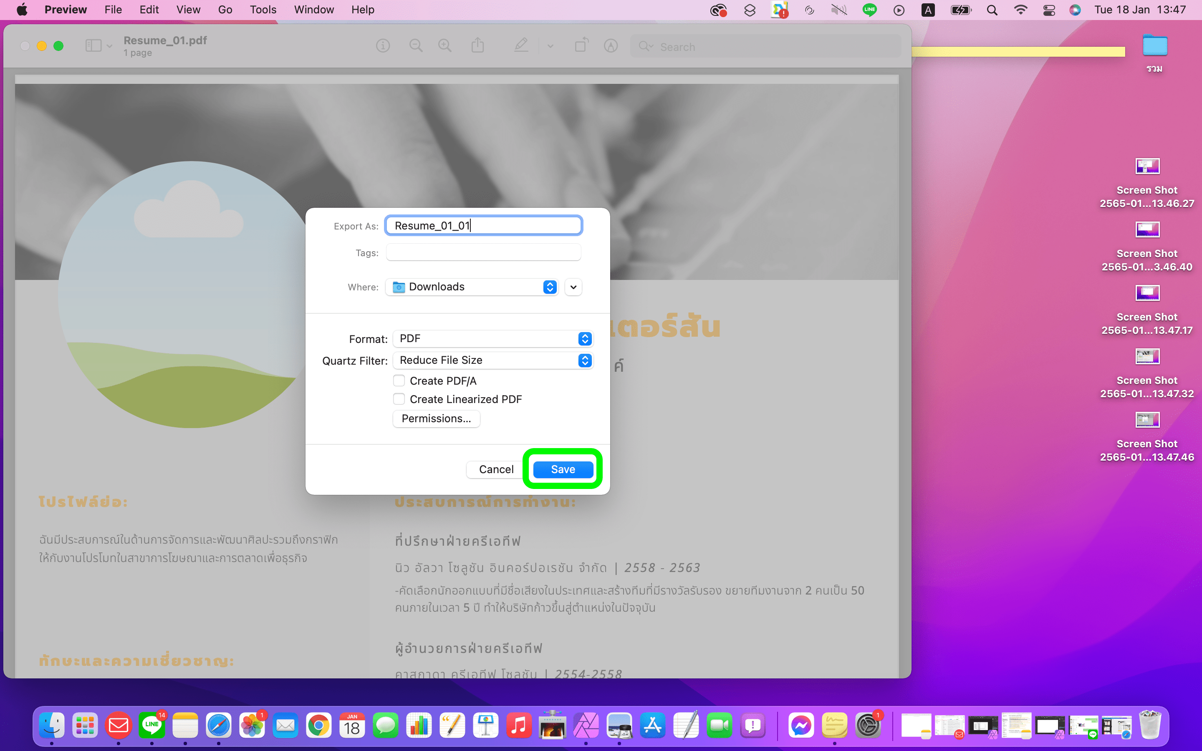Viewport: 1202px width, 751px height.
Task: Choose a location from the Where Downloads popup
Action: click(472, 287)
